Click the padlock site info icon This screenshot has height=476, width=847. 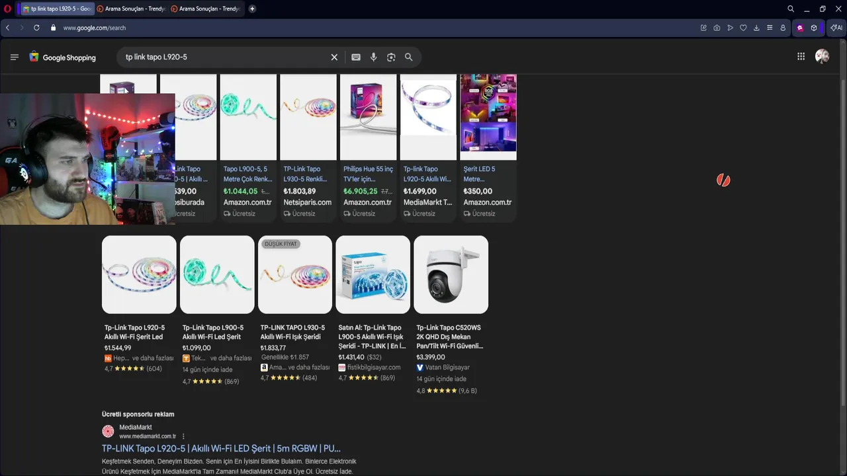53,28
